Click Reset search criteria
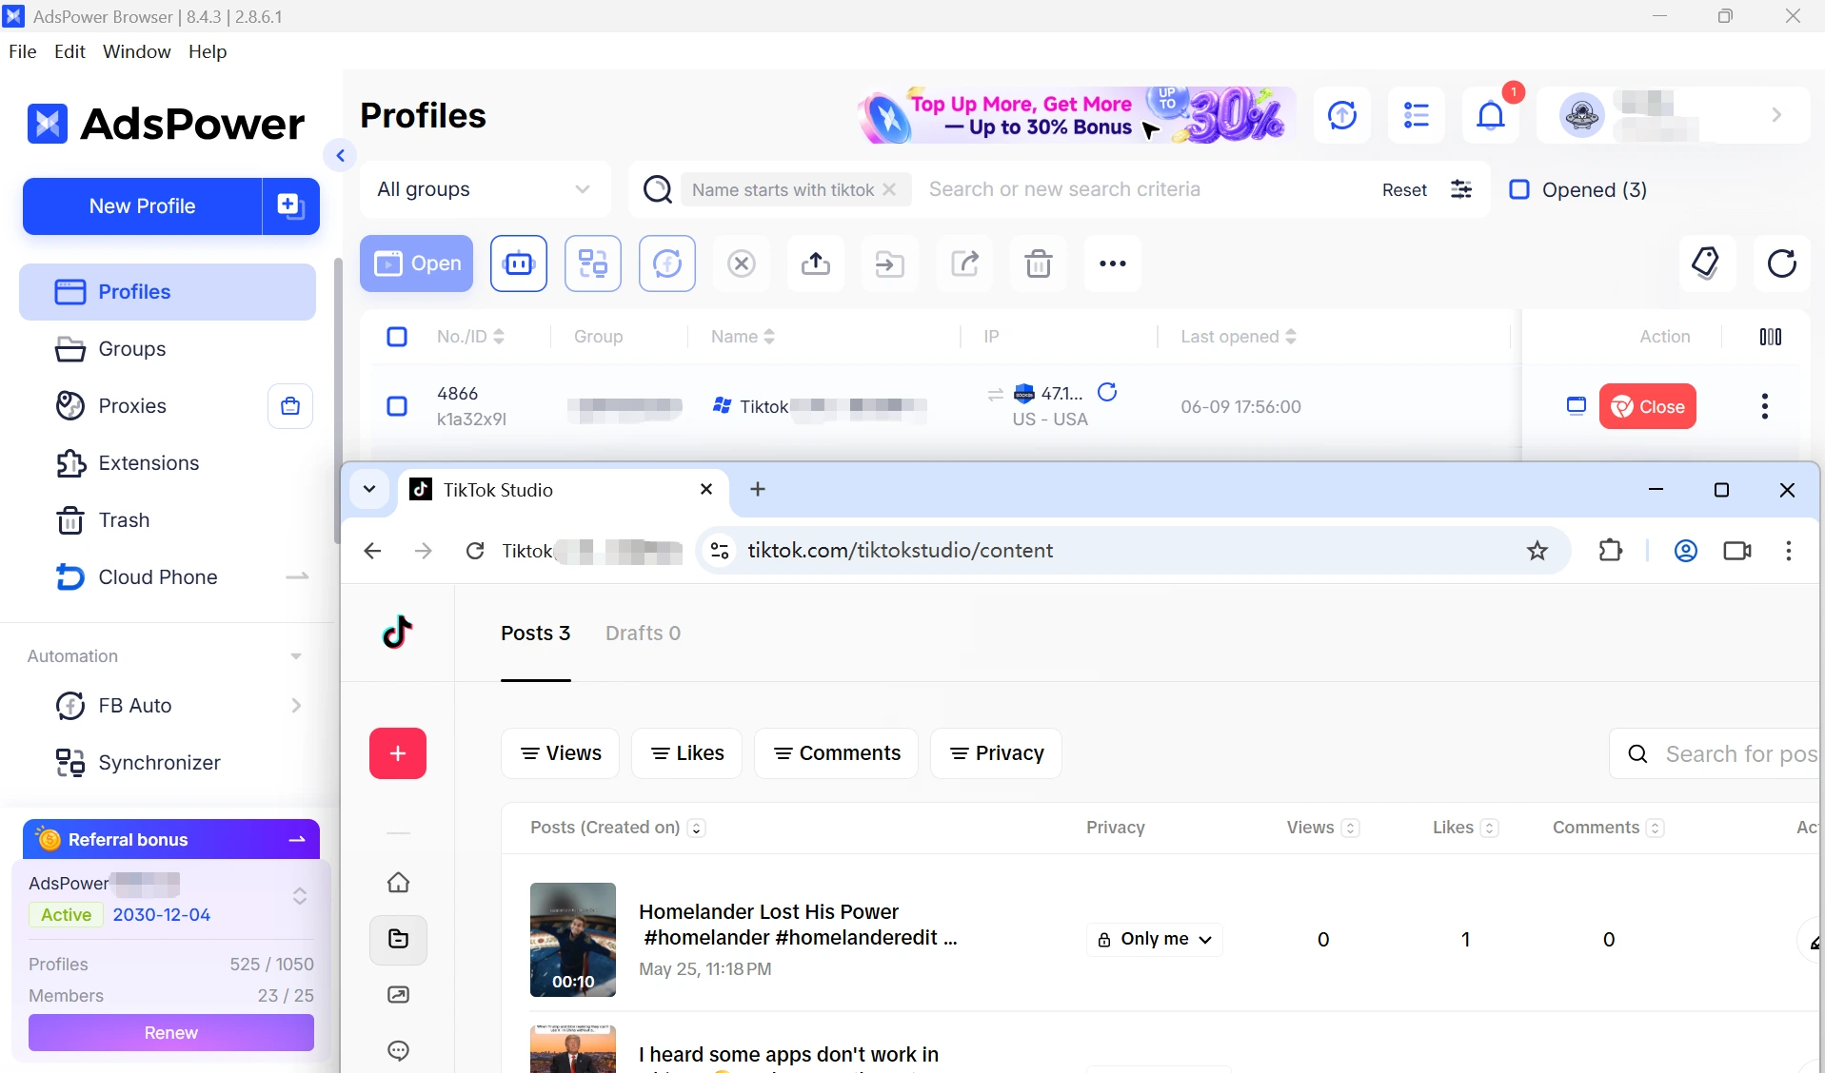 [1404, 189]
